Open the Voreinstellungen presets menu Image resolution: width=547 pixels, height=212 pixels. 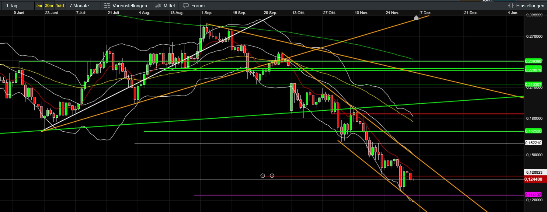coord(126,5)
